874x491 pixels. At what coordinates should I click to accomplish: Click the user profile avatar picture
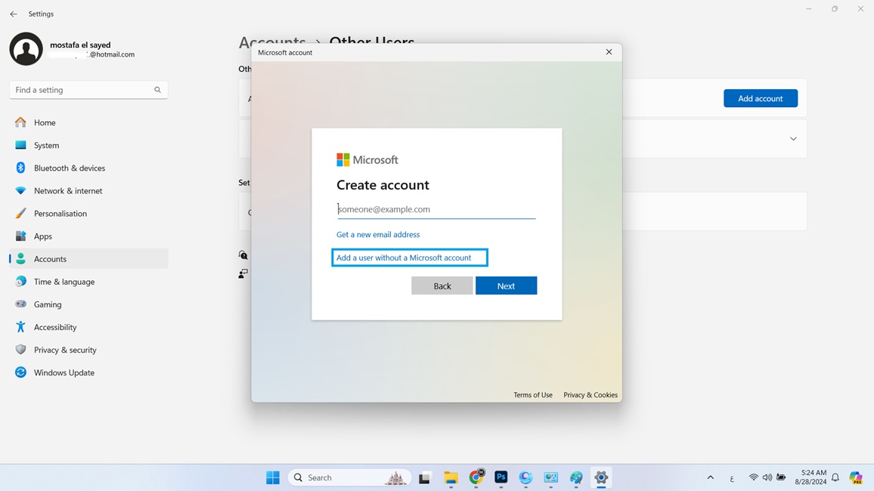click(26, 49)
